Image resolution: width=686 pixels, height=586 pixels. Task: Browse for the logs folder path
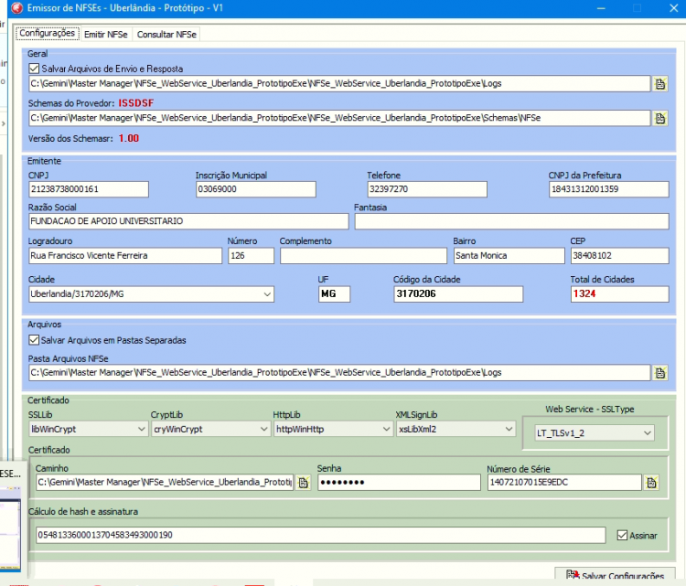(660, 83)
